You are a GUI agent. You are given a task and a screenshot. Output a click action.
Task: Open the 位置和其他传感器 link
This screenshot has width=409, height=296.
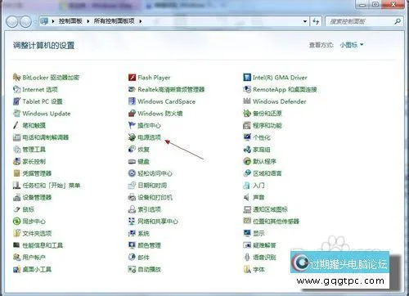276,222
